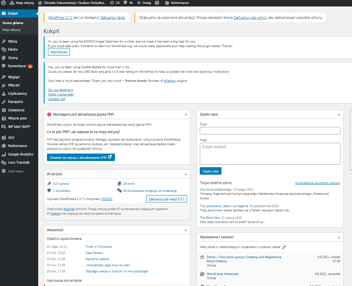Open Wygląd brush icon in sidebar
Image resolution: width=352 pixels, height=286 pixels.
(x=4, y=77)
